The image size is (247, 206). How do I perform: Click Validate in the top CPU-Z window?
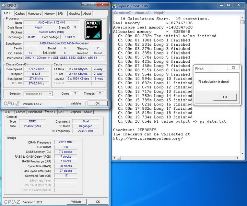click(76, 103)
